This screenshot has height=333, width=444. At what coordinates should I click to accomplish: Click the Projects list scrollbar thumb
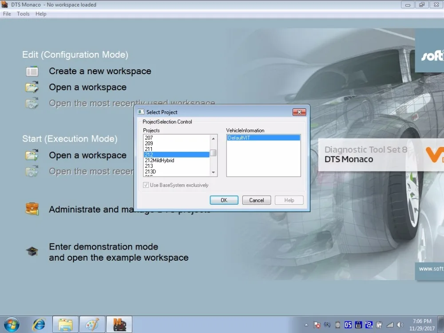(213, 153)
